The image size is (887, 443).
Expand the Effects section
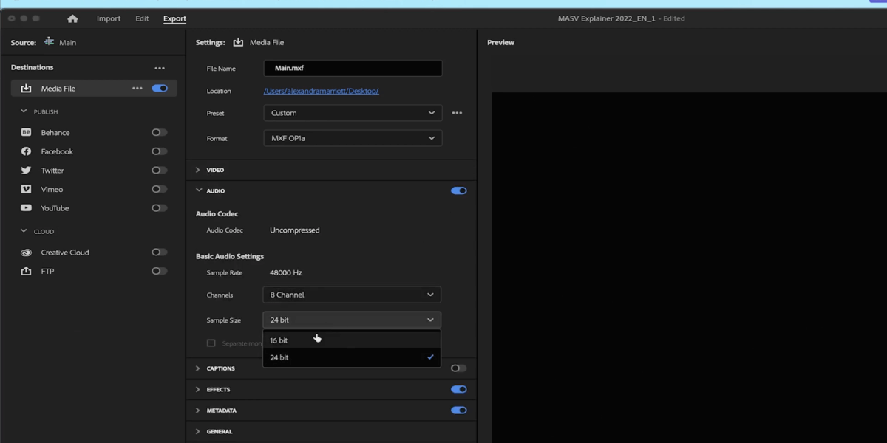[x=197, y=389]
